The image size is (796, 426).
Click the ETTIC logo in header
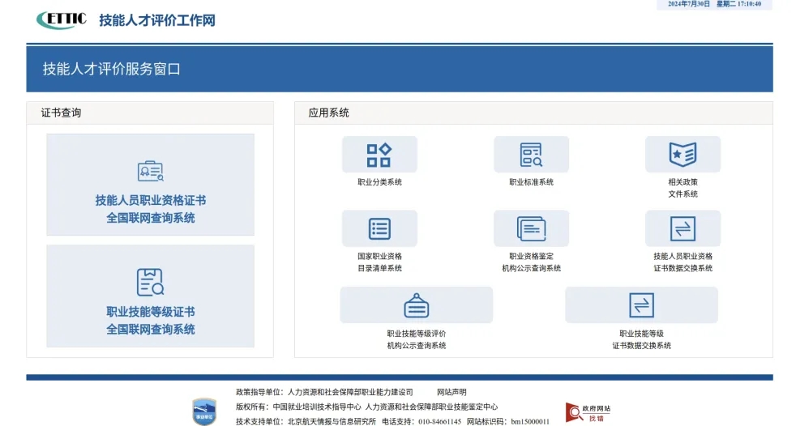pos(62,19)
